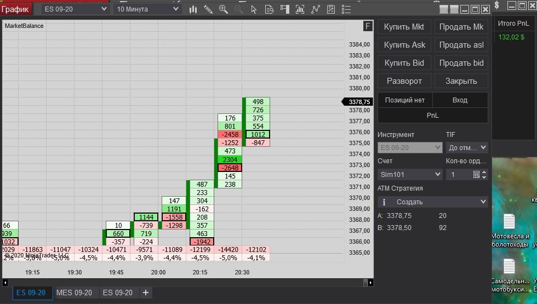Click the ATM strategy info icon
537x304 pixels.
[x=384, y=202]
